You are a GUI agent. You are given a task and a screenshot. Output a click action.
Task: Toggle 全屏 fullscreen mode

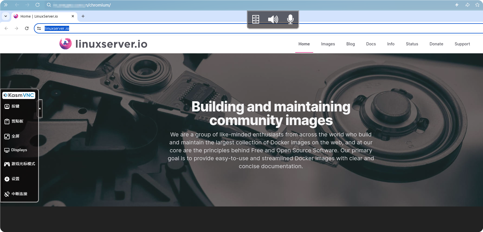tap(7, 136)
